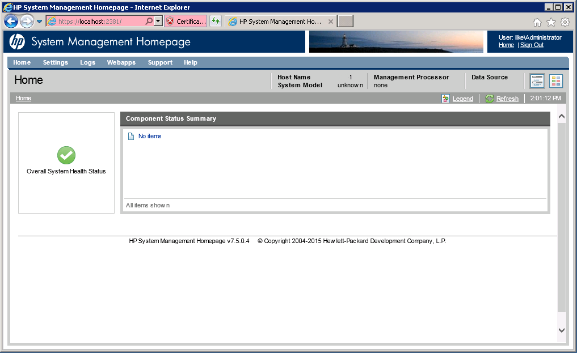Click the Refresh link
Screen dimensions: 577x353
[x=507, y=99]
